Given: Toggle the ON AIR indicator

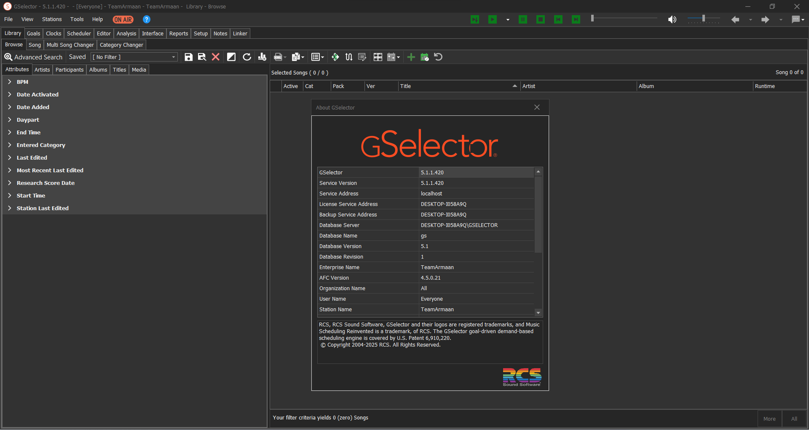Looking at the screenshot, I should (x=123, y=19).
